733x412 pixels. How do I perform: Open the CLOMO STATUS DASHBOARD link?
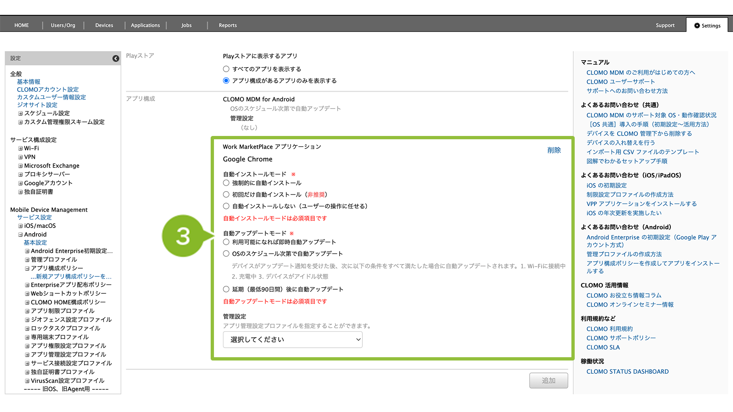[627, 372]
